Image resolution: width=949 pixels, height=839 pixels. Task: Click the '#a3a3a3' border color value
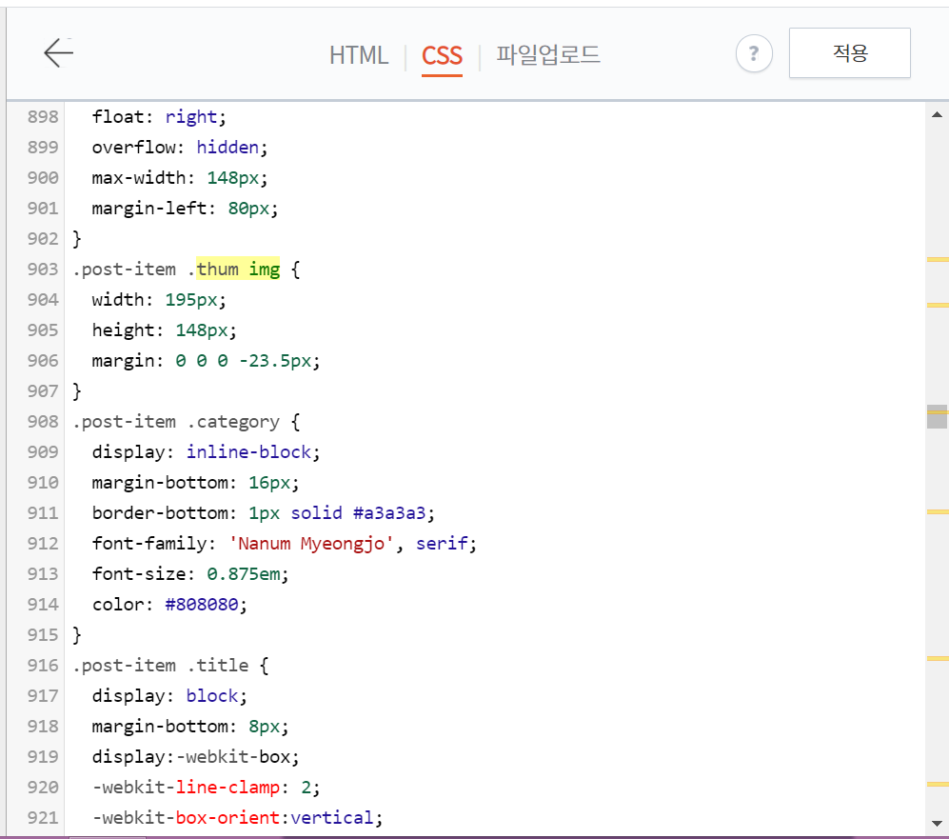[389, 512]
